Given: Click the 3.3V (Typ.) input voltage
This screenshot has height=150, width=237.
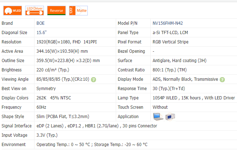Looking at the screenshot, I should point(47,135).
